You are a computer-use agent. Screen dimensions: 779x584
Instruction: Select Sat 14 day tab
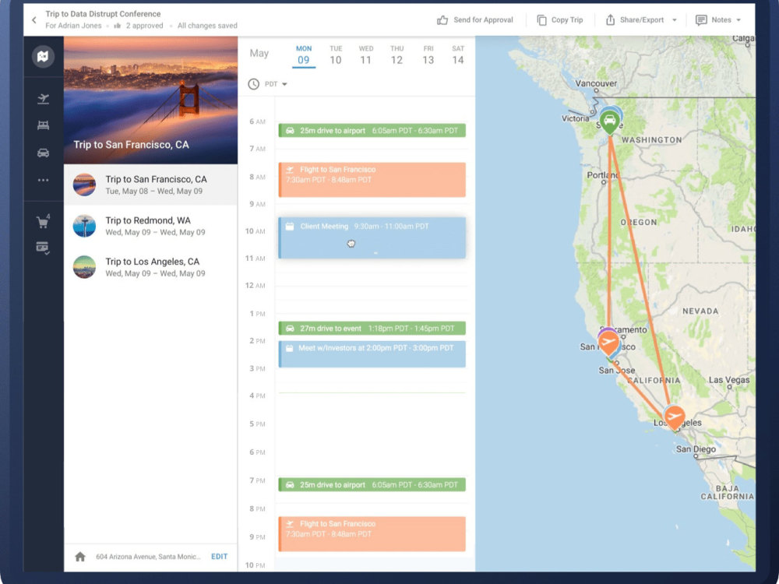pos(458,55)
